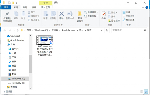
Task: Open New item (新增項目) dropdown
Action: 91,12
